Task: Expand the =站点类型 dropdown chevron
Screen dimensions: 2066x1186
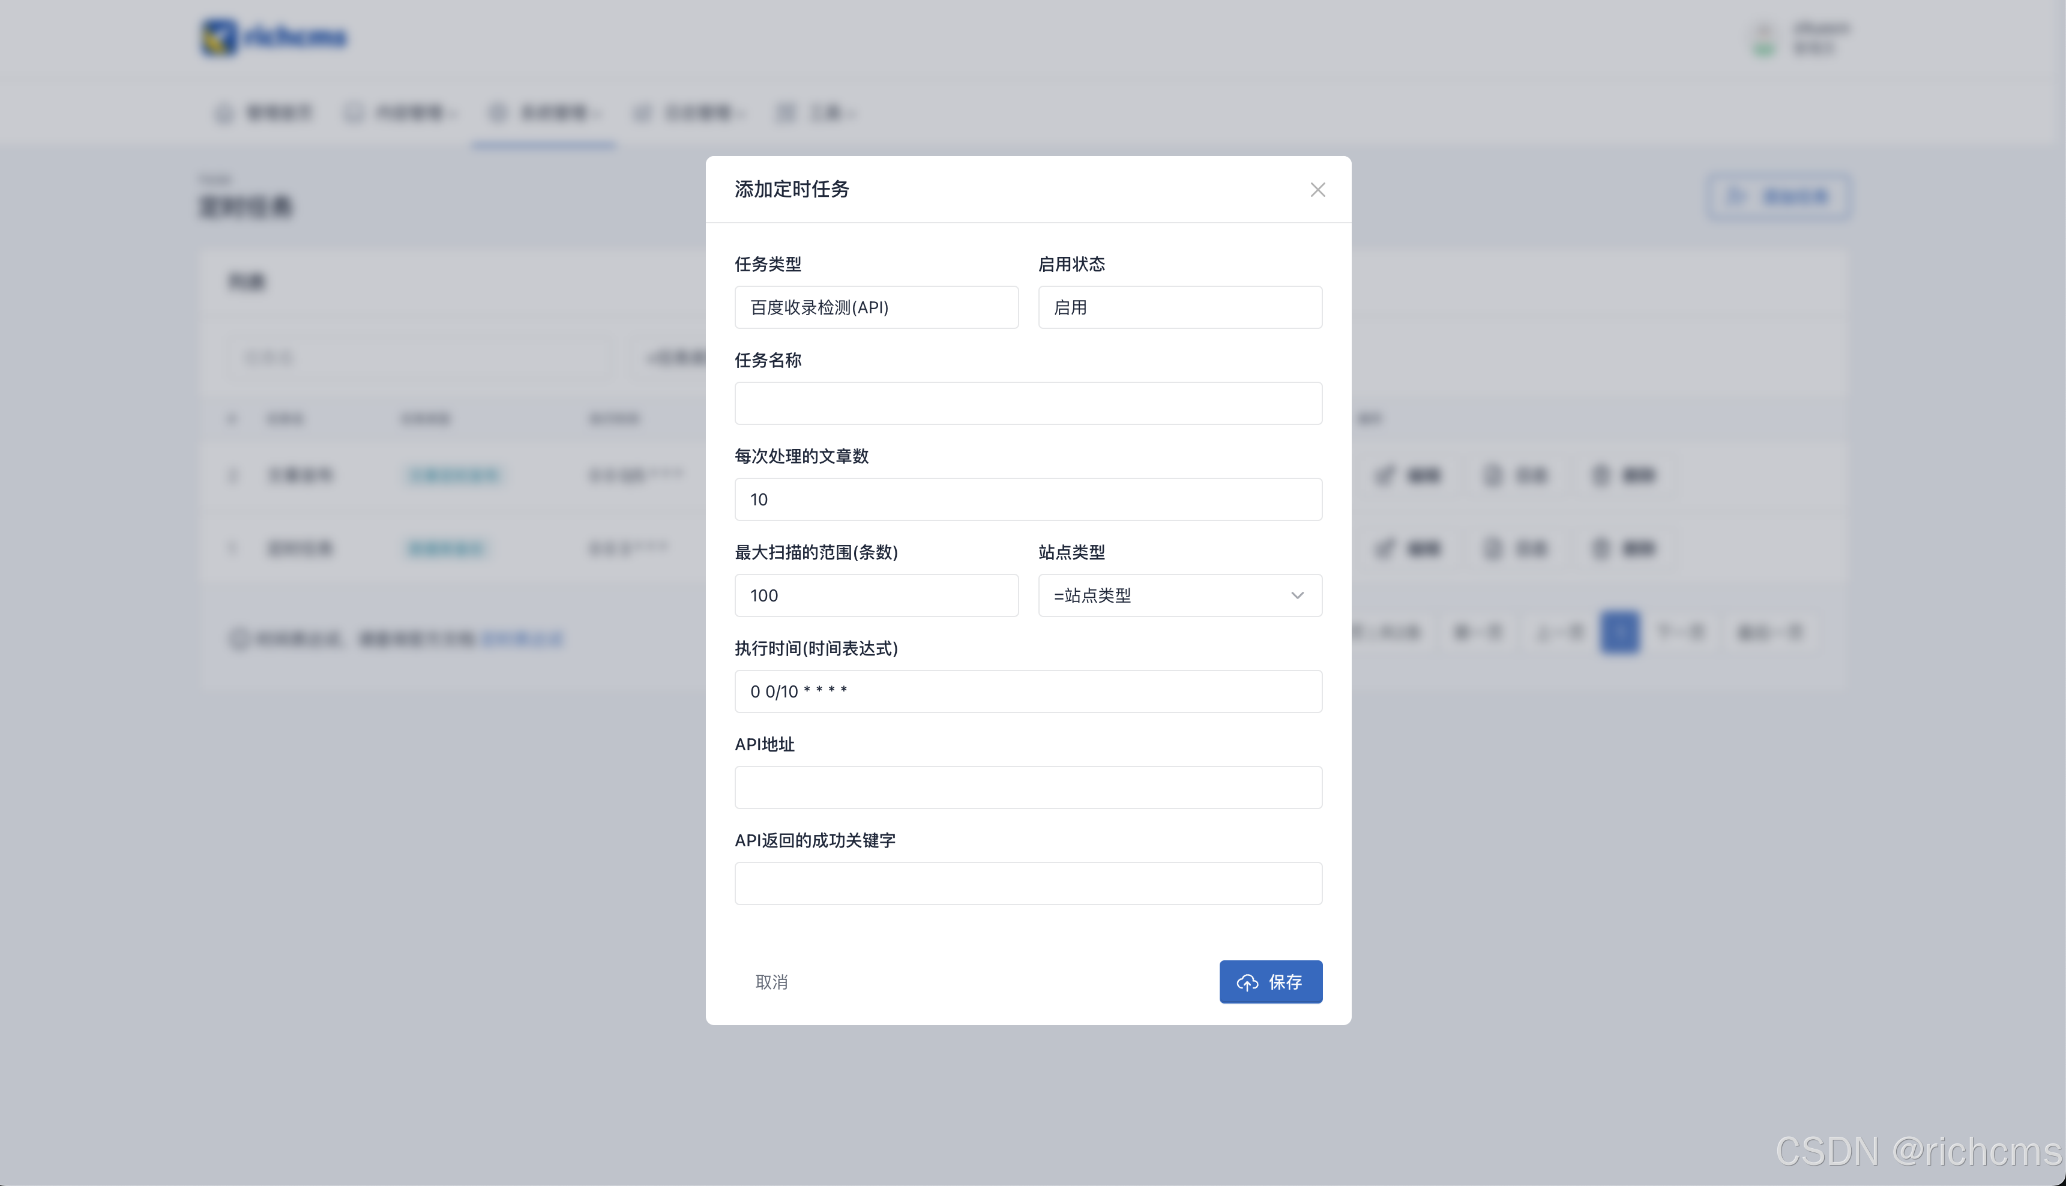Action: [1297, 595]
